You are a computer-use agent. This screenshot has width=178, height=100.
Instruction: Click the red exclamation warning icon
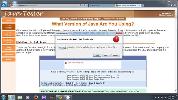coord(116,39)
